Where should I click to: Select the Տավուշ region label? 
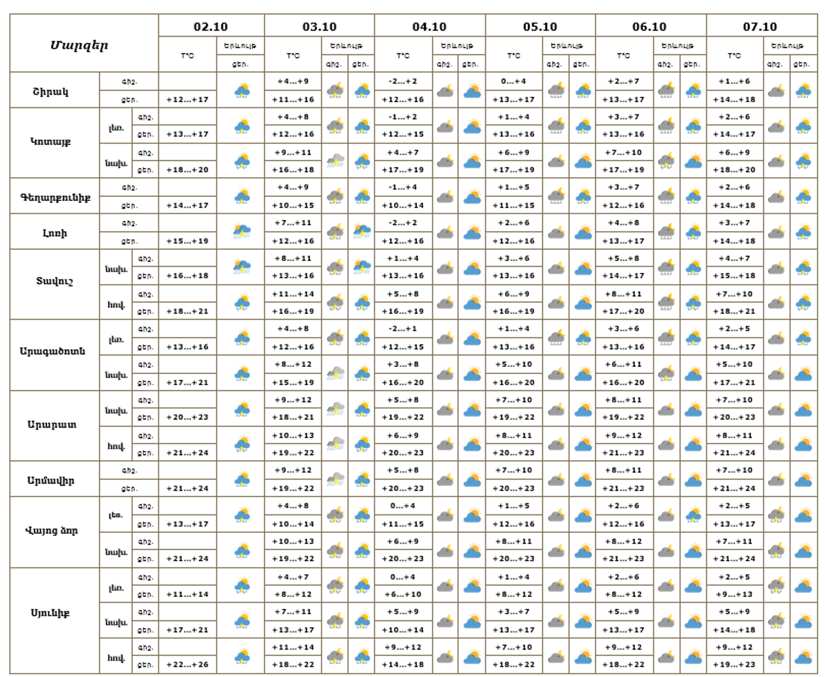[x=54, y=281]
